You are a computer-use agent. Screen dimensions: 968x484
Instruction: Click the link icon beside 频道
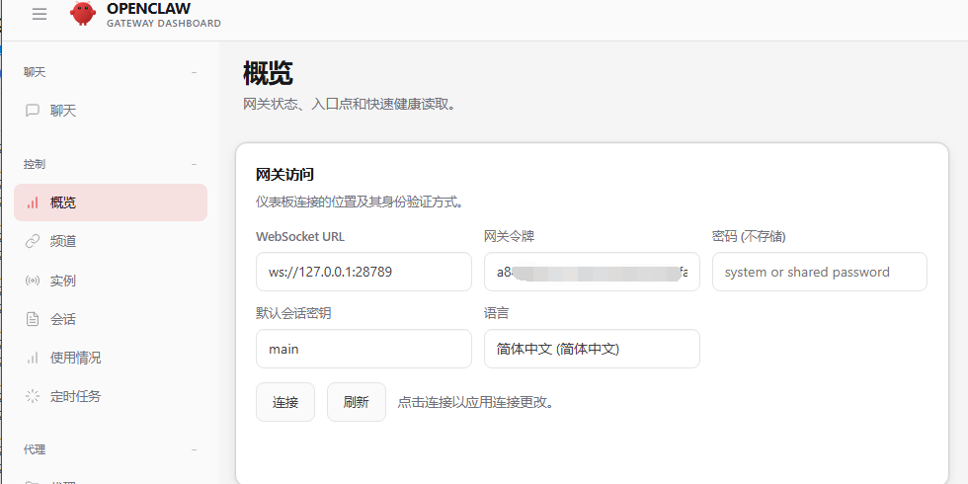click(33, 241)
